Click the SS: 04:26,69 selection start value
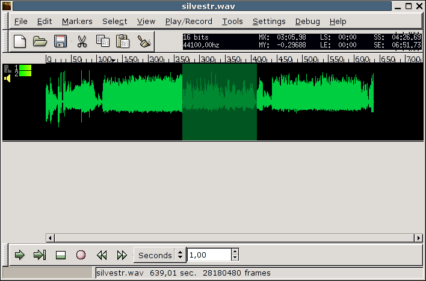 pos(398,37)
